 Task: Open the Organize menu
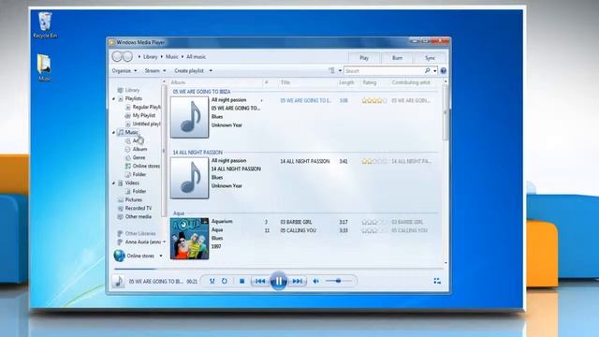pyautogui.click(x=124, y=71)
